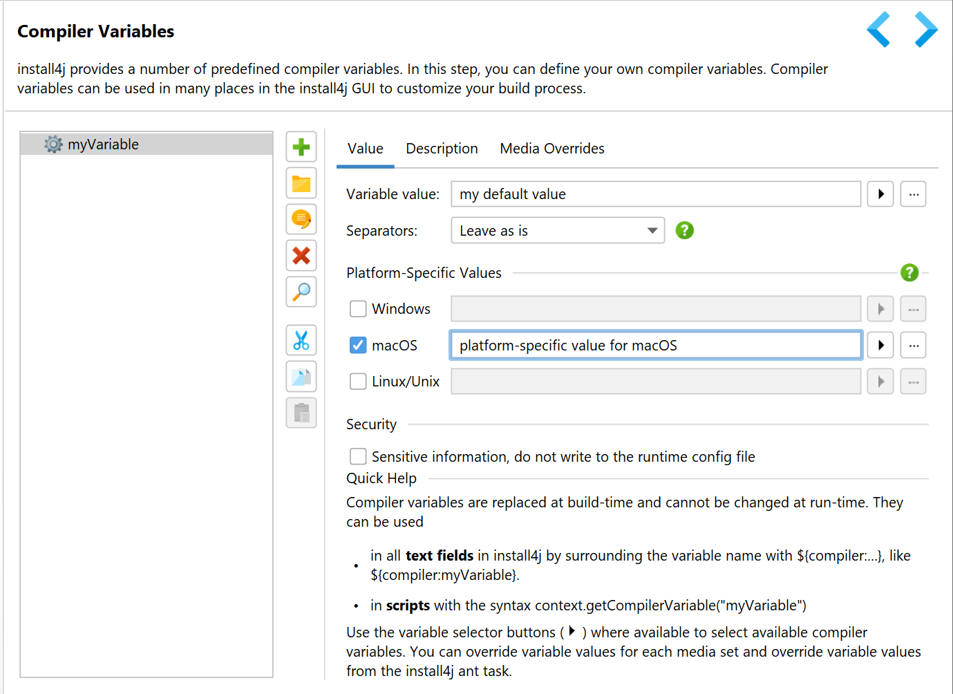
Task: Add a new variable with green plus
Action: (301, 147)
